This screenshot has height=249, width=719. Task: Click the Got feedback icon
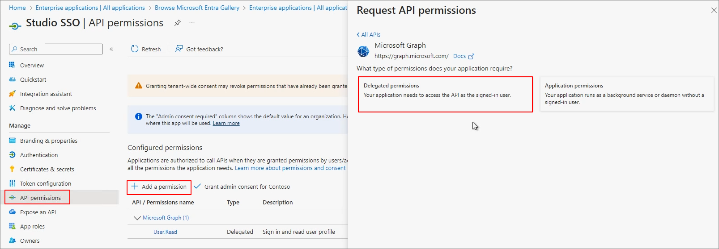tap(179, 49)
